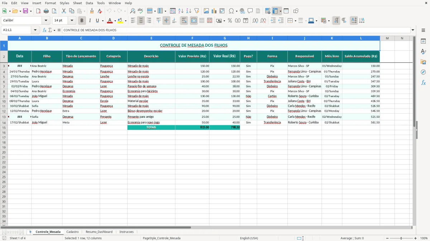Print the spreadsheet with the printer icon
The height and width of the screenshot is (241, 430).
(46, 11)
